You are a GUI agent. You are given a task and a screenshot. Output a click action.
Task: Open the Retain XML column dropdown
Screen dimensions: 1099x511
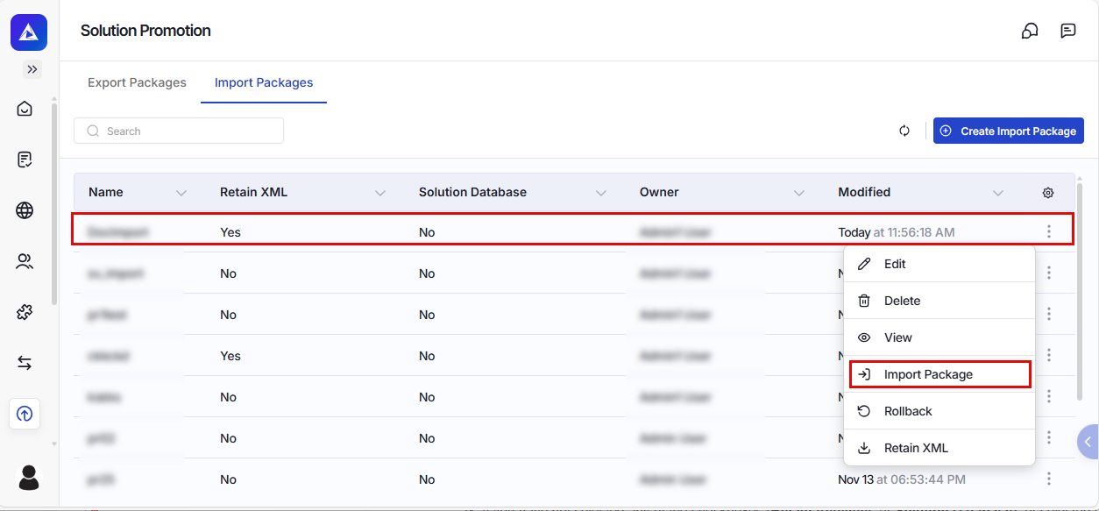point(380,193)
